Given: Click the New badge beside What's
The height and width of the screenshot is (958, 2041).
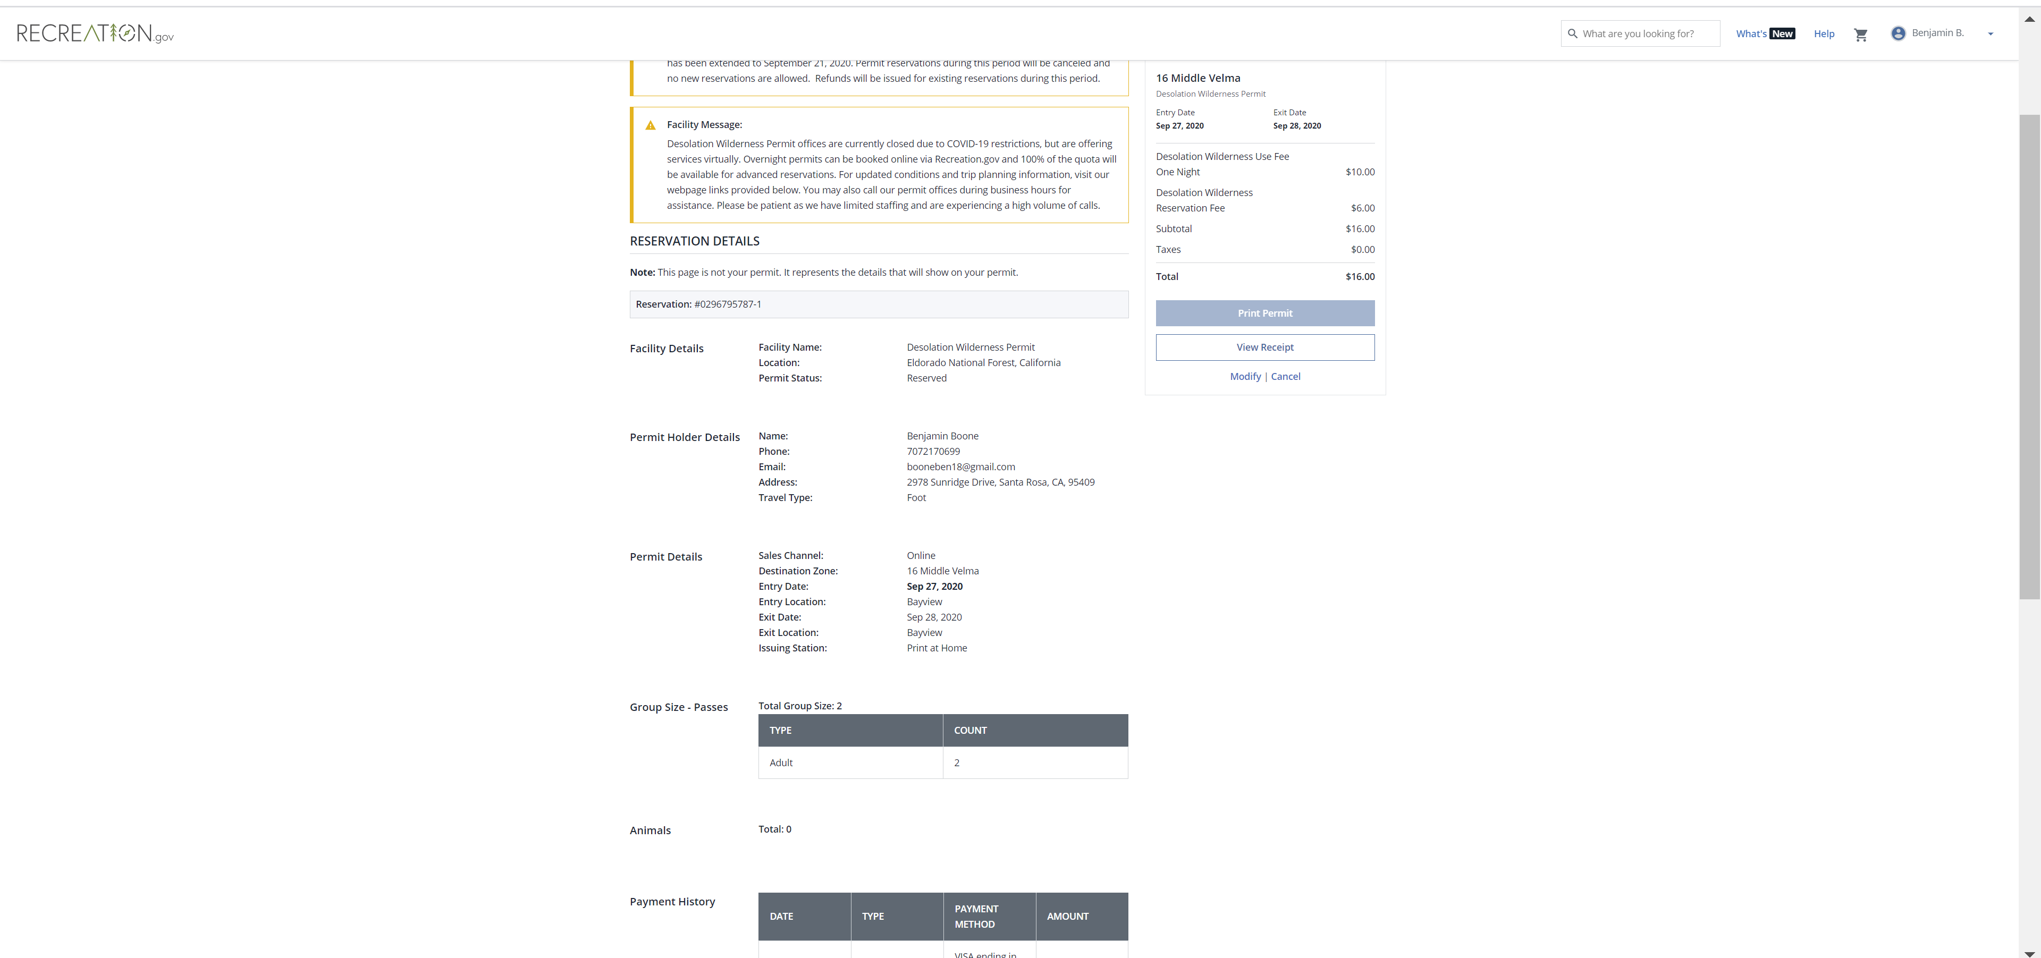Looking at the screenshot, I should click(1782, 33).
